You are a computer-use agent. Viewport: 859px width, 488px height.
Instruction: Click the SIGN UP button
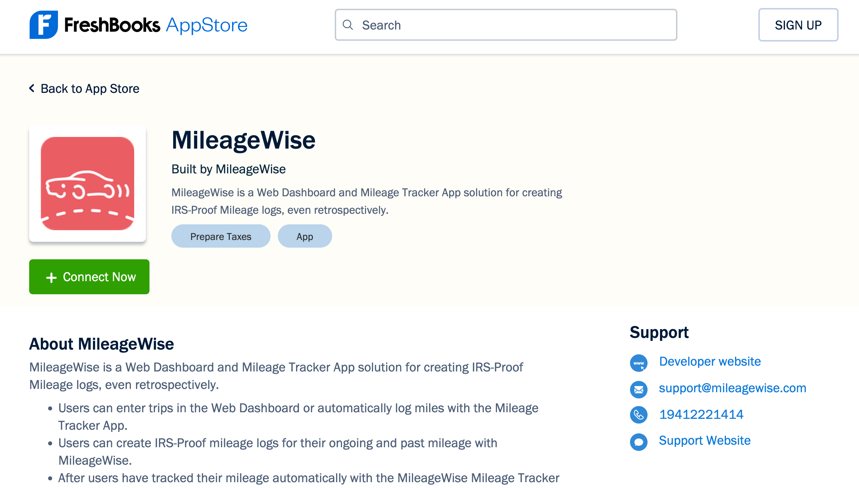(x=798, y=25)
